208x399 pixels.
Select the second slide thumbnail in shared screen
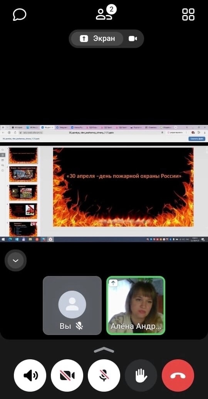(23, 174)
